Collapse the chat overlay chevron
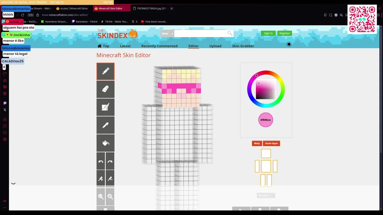This screenshot has width=383, height=215. [x=13, y=184]
